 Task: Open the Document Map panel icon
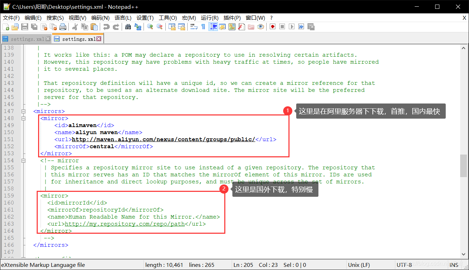click(232, 27)
